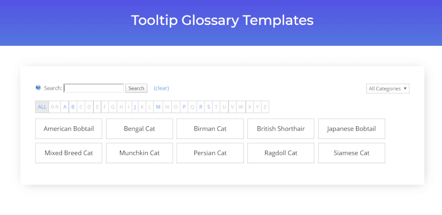Click the blue help question mark icon
442x215 pixels.
(x=38, y=88)
